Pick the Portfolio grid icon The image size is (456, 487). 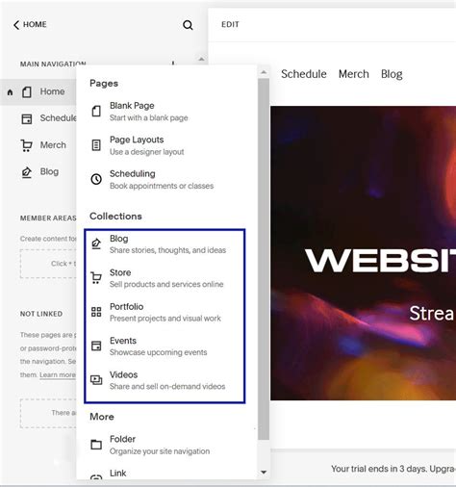pos(96,312)
